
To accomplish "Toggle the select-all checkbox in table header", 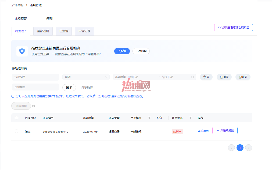I will 16,118.
